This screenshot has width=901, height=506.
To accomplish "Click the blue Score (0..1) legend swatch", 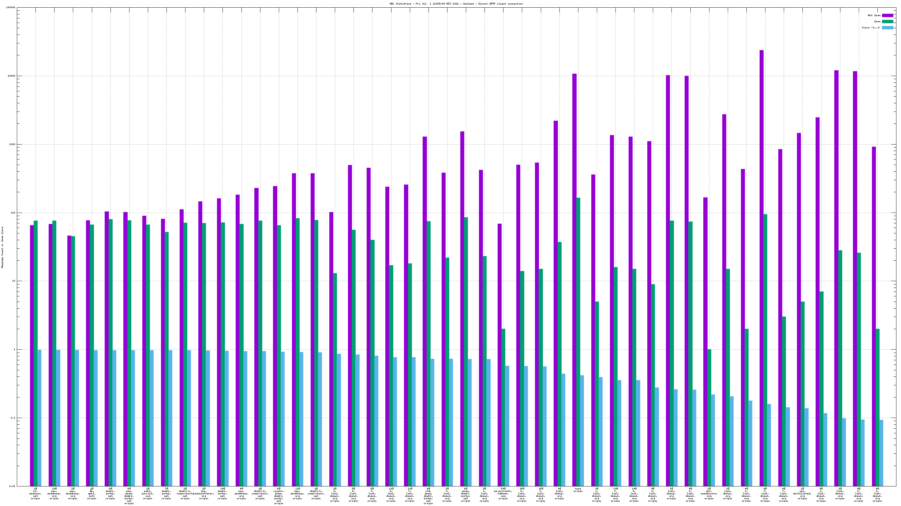I will 887,28.
